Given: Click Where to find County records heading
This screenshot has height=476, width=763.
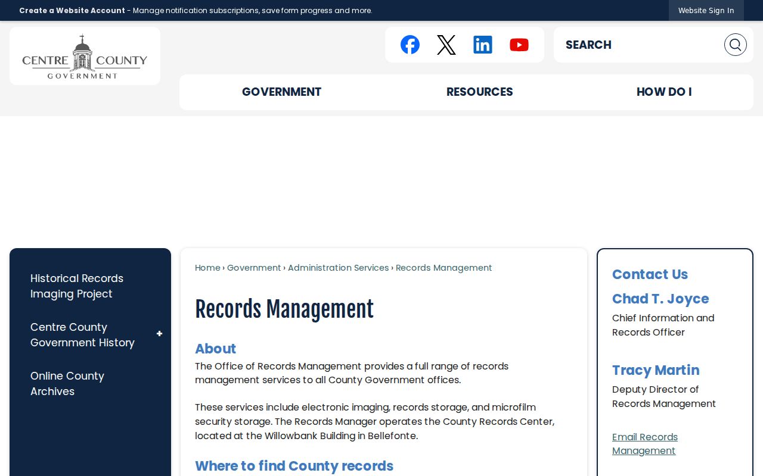Looking at the screenshot, I should click(294, 466).
